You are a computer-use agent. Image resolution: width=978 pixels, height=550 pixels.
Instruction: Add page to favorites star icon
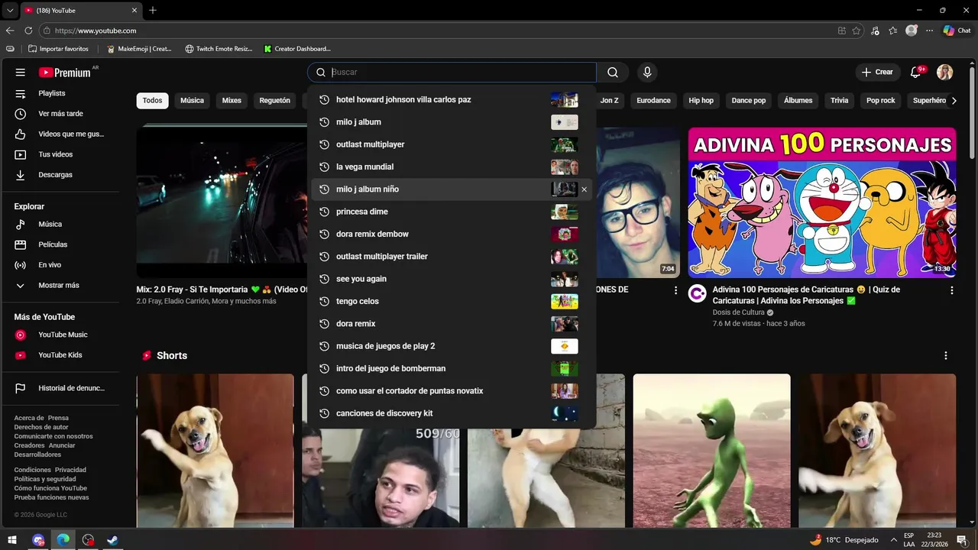point(857,31)
